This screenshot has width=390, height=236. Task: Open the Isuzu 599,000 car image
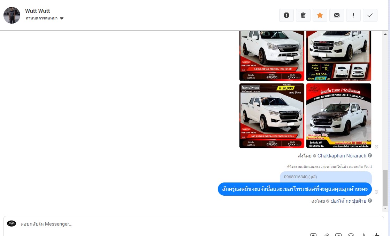338,56
